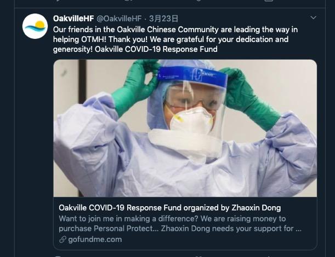Image resolution: width=335 pixels, height=257 pixels.
Task: Open the tweet by clicking its body text
Action: pos(175,39)
